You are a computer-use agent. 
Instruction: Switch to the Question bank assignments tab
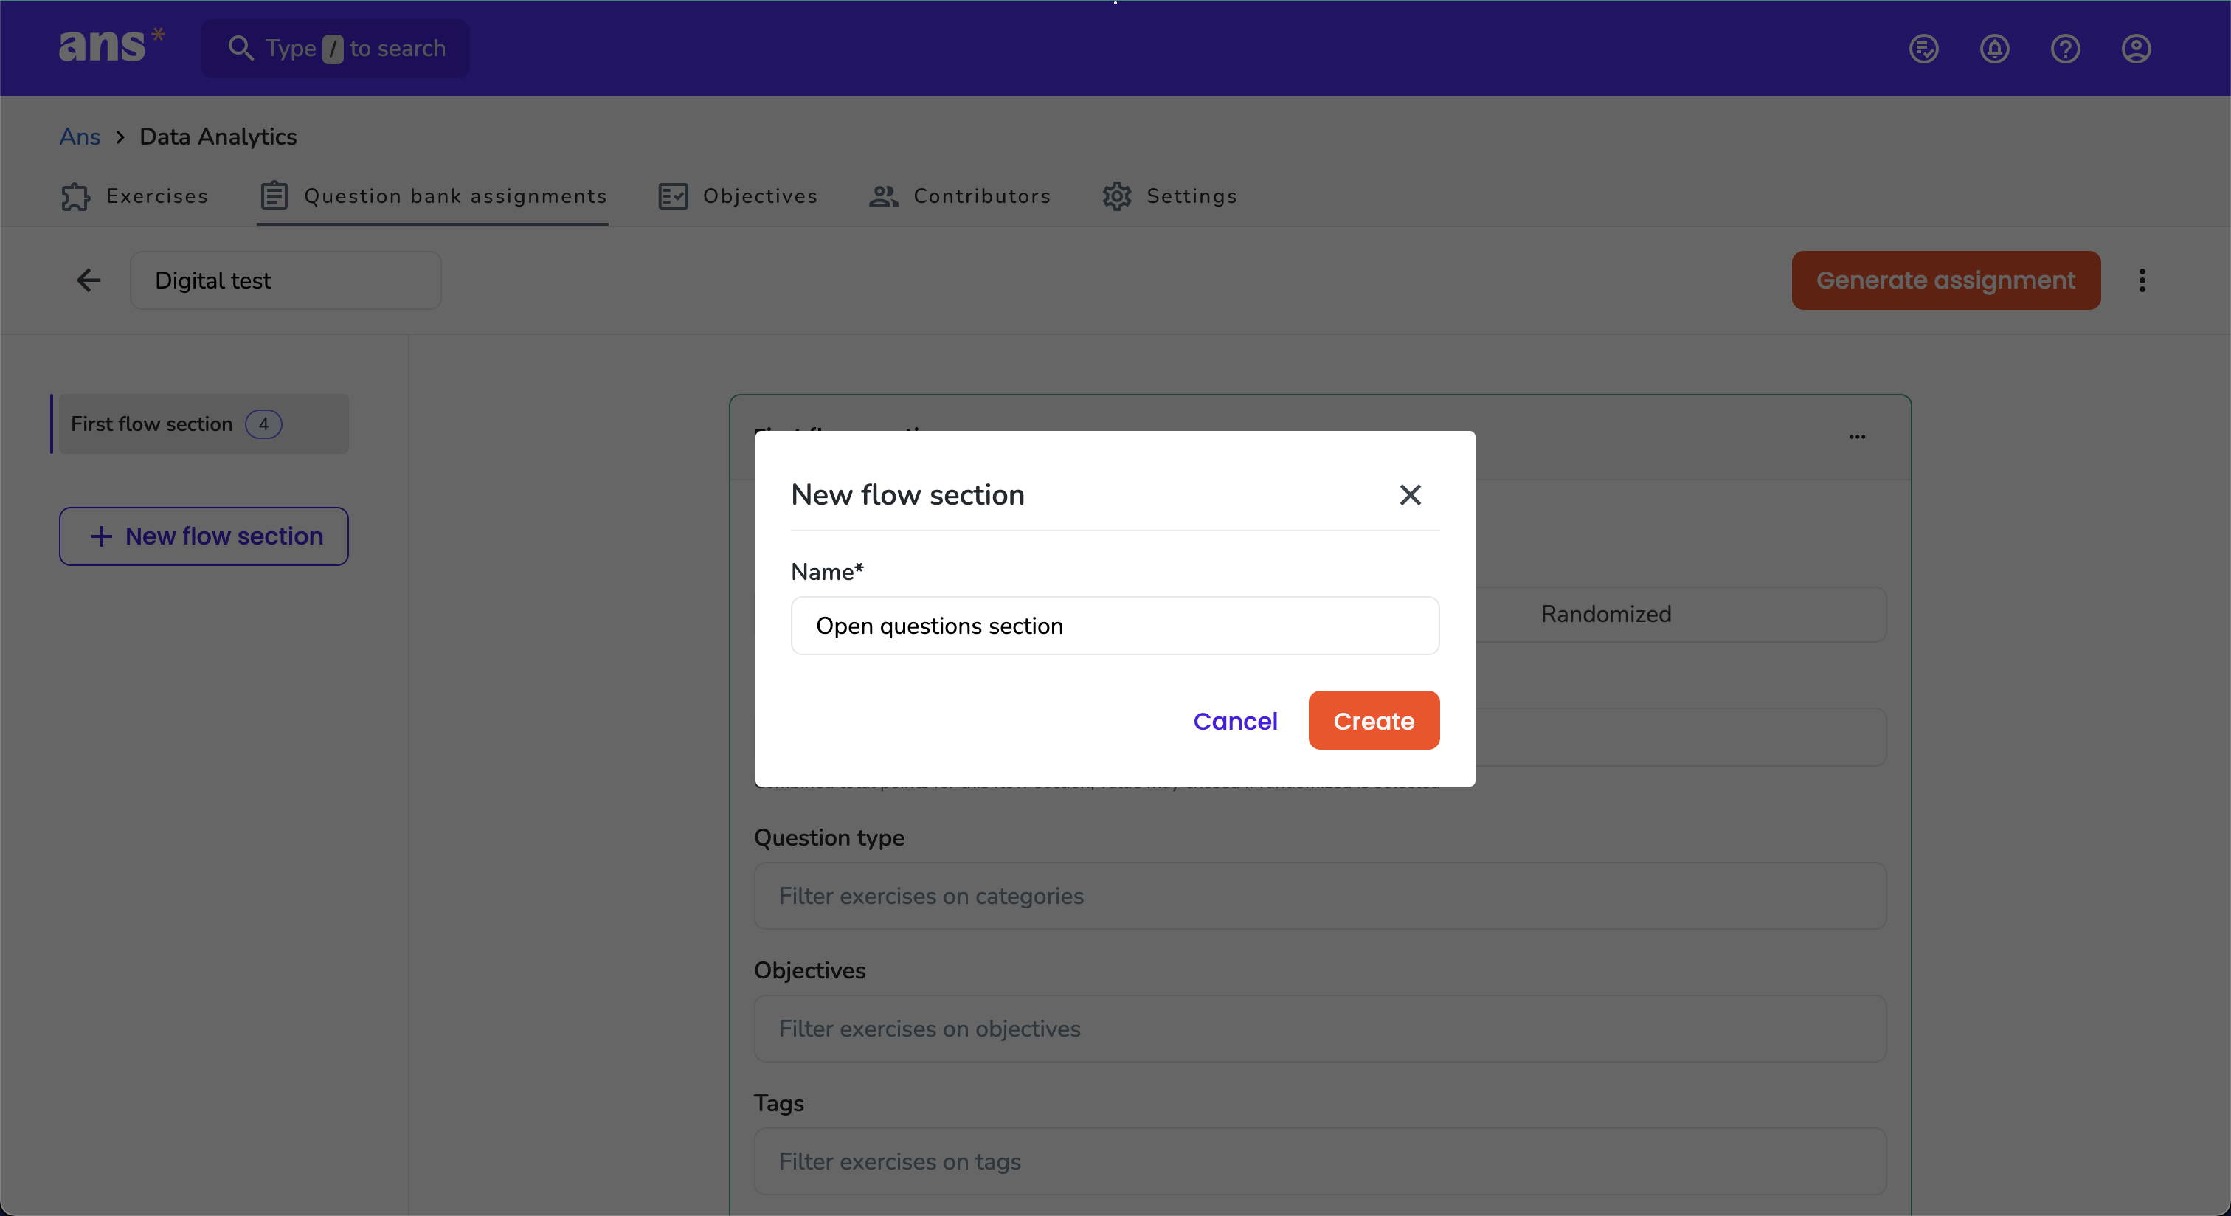pyautogui.click(x=433, y=196)
